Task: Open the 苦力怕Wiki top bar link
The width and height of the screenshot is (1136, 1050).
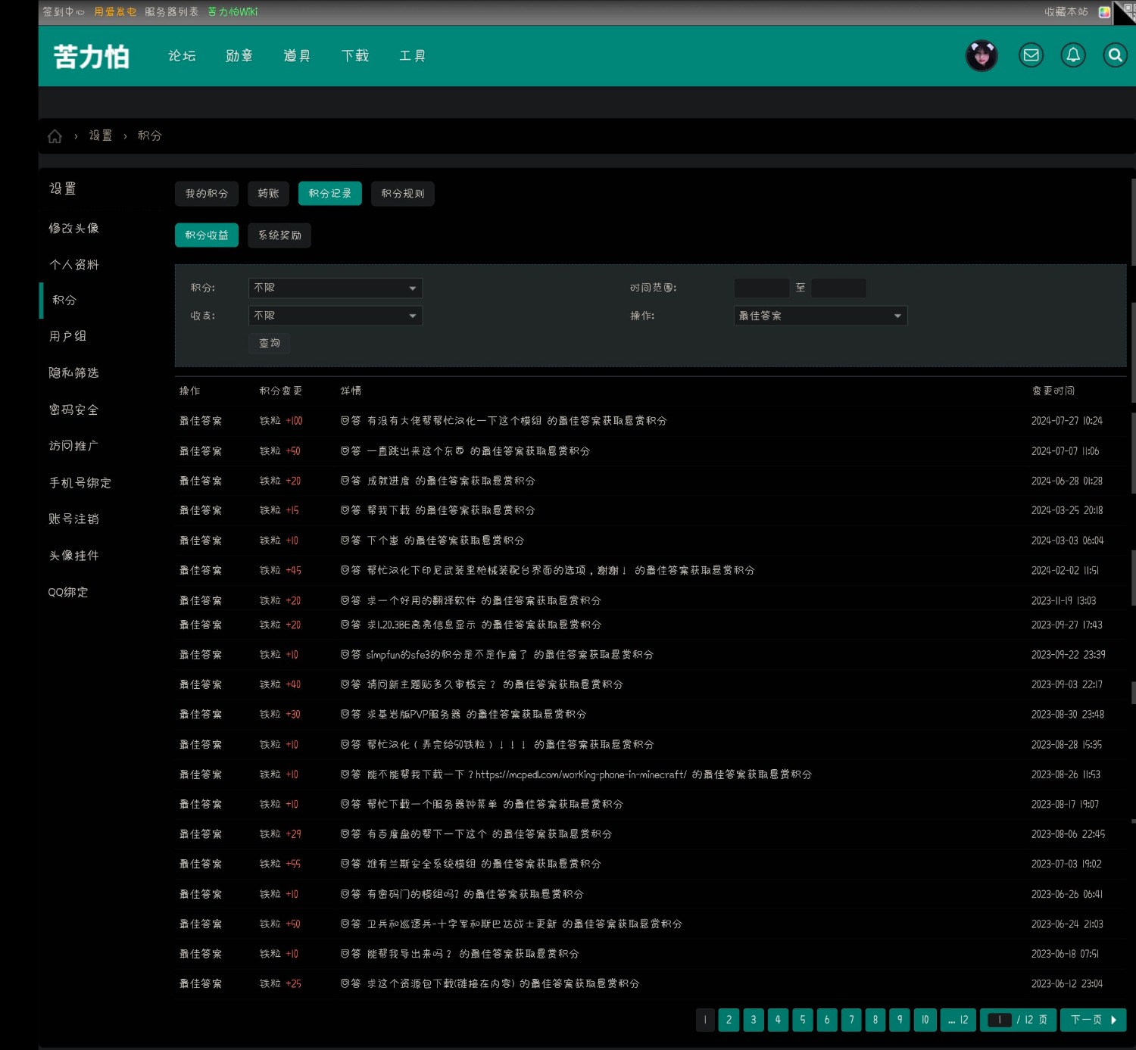Action: point(233,12)
